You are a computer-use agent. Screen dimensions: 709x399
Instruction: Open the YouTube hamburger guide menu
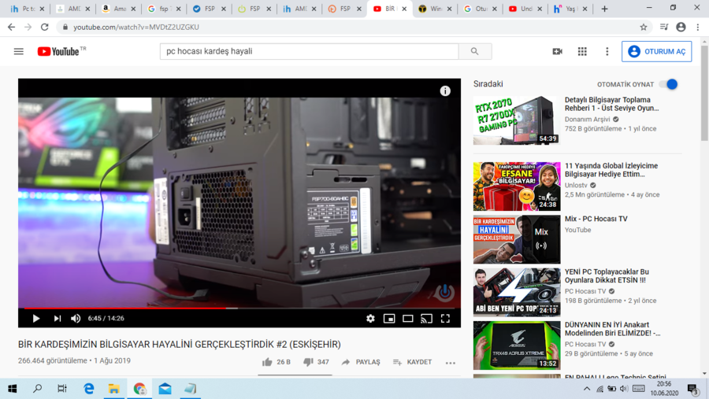pyautogui.click(x=19, y=51)
